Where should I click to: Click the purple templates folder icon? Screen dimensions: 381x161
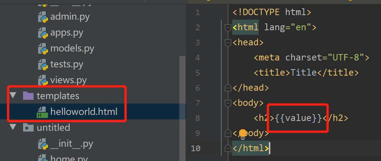click(x=28, y=96)
